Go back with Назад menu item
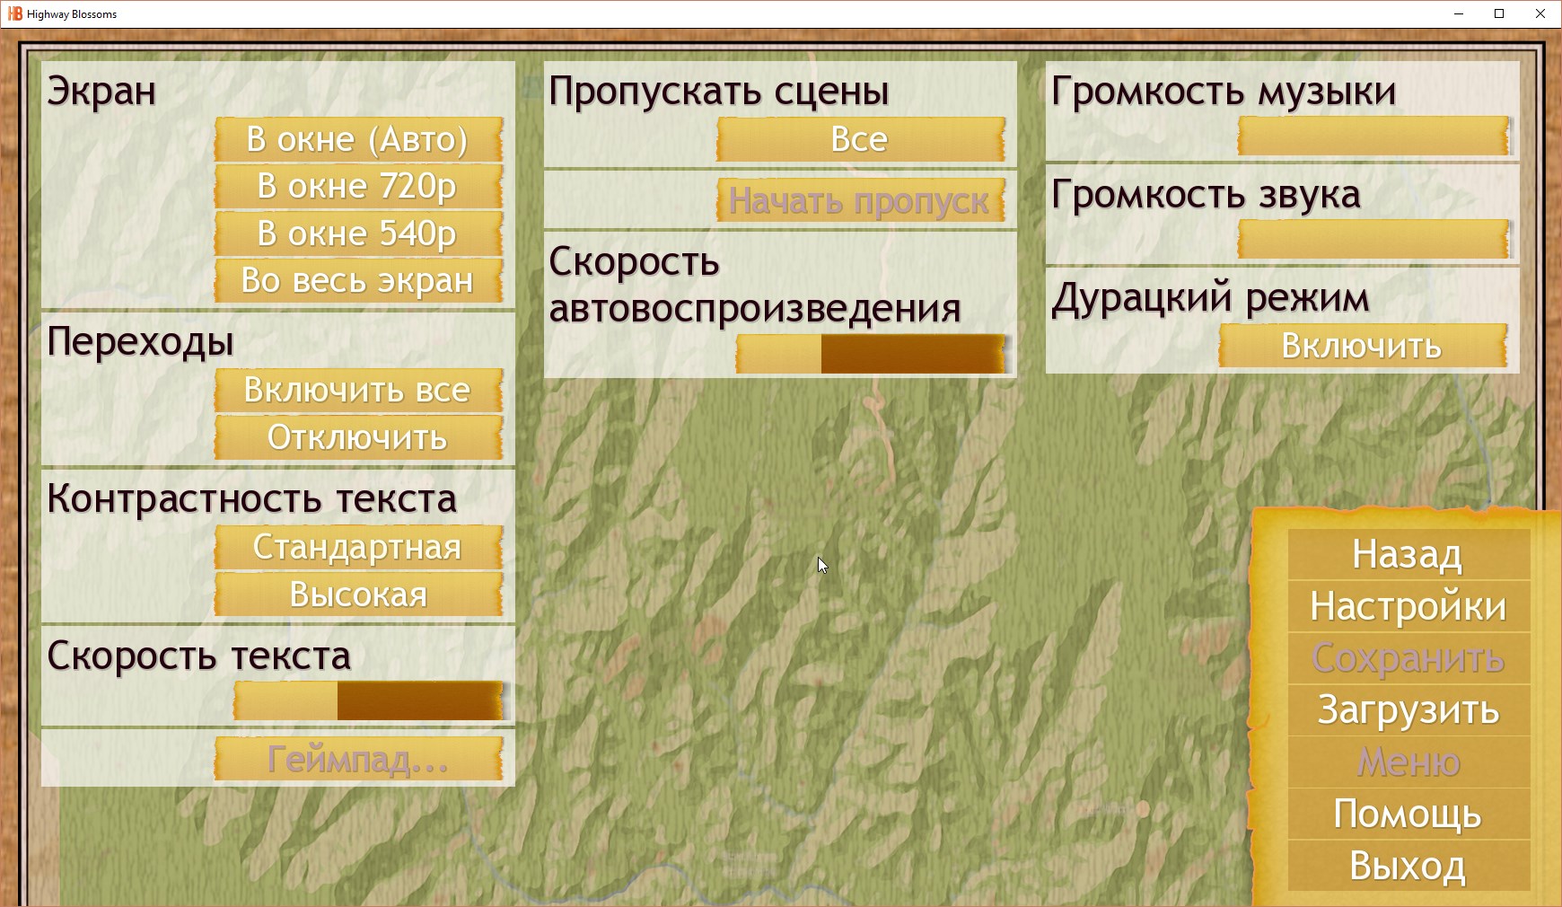The width and height of the screenshot is (1562, 907). (x=1408, y=554)
